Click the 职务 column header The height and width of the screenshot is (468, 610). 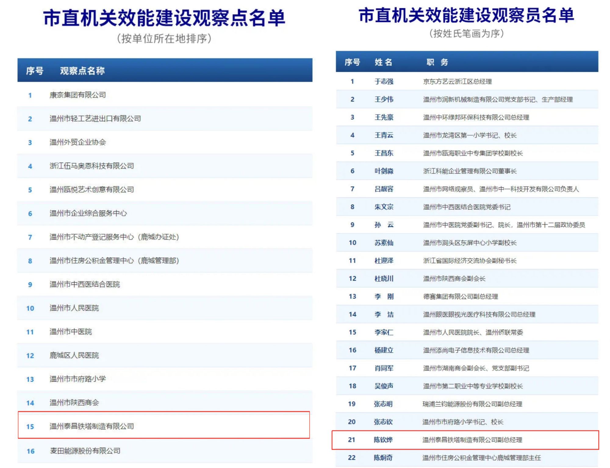pos(437,62)
